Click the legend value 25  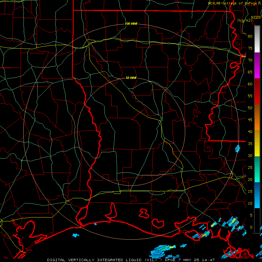tap(250, 168)
